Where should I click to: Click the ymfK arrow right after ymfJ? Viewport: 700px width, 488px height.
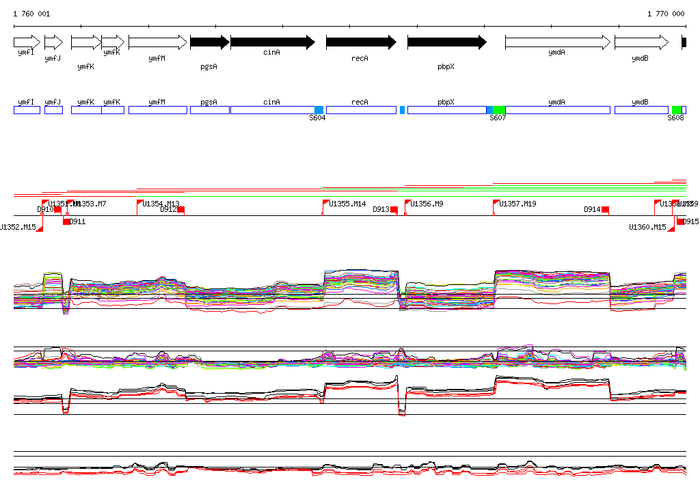[x=86, y=42]
